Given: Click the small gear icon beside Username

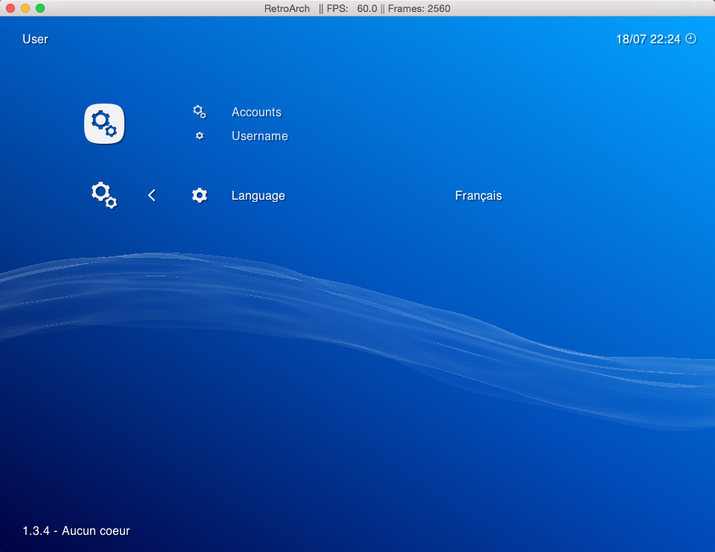Looking at the screenshot, I should tap(200, 136).
